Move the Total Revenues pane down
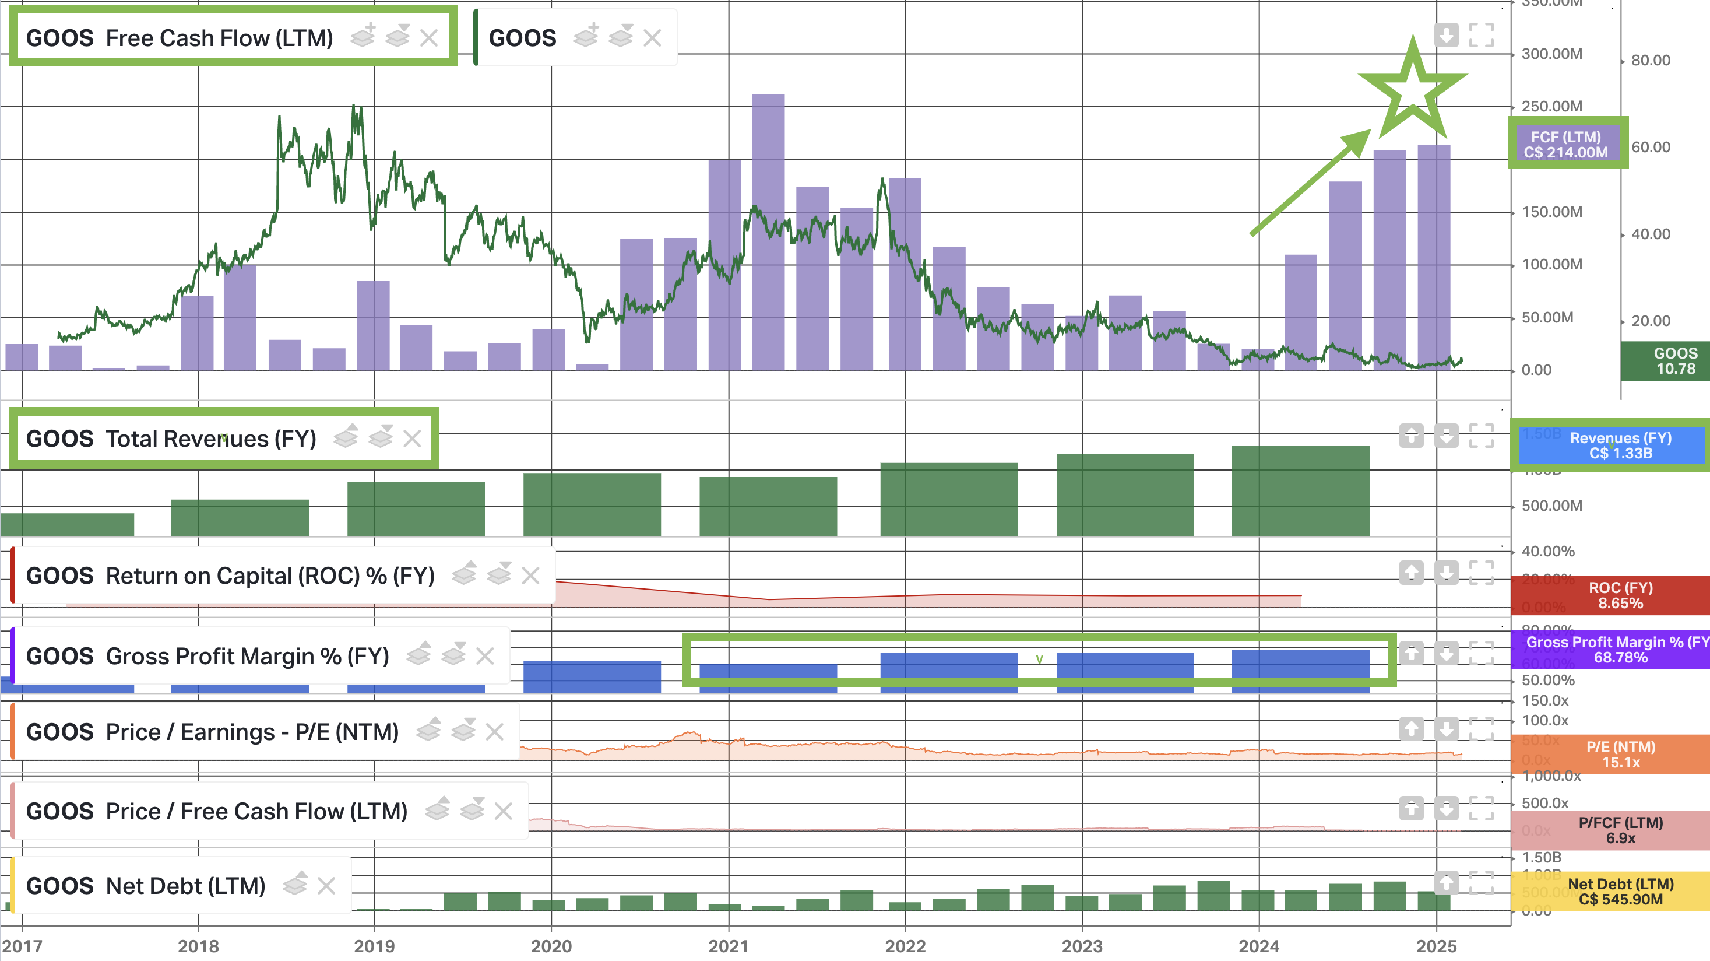 [1447, 436]
